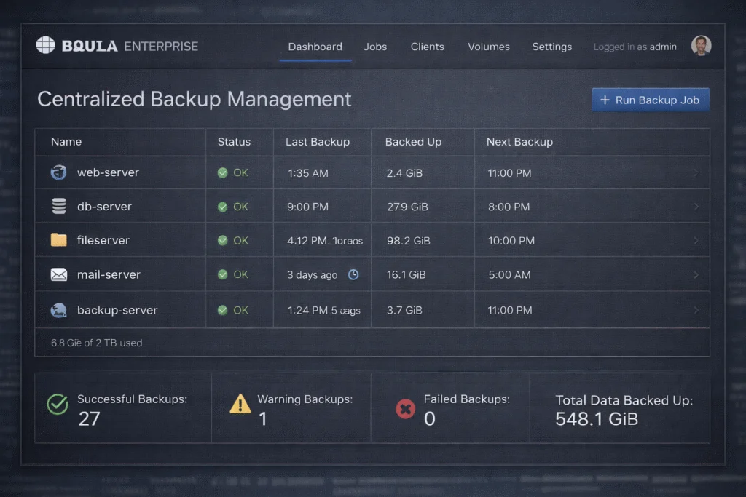The image size is (746, 497).
Task: Open the Volumes section
Action: pyautogui.click(x=488, y=46)
